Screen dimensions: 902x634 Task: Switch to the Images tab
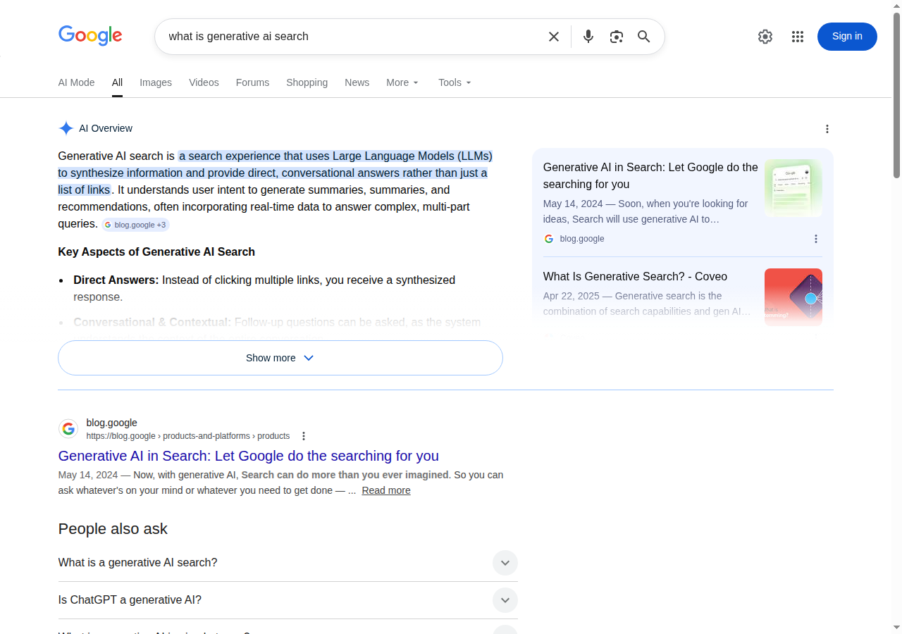[x=156, y=82]
